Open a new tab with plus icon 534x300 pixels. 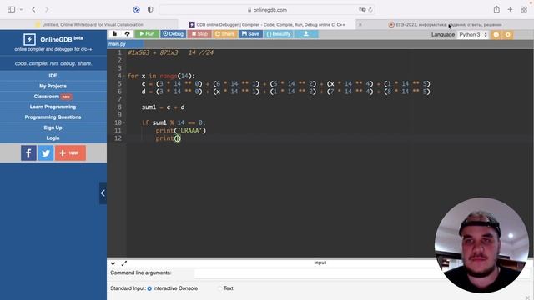(510, 9)
